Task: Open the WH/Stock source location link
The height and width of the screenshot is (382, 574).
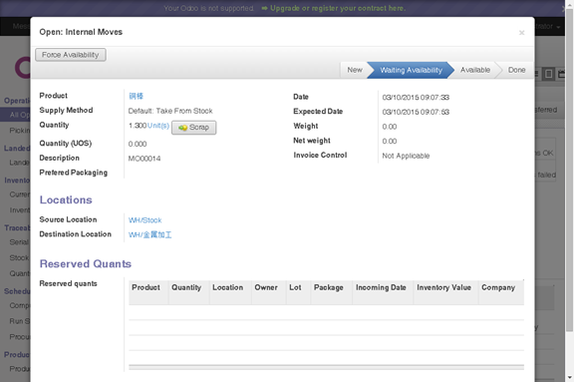Action: (x=144, y=220)
